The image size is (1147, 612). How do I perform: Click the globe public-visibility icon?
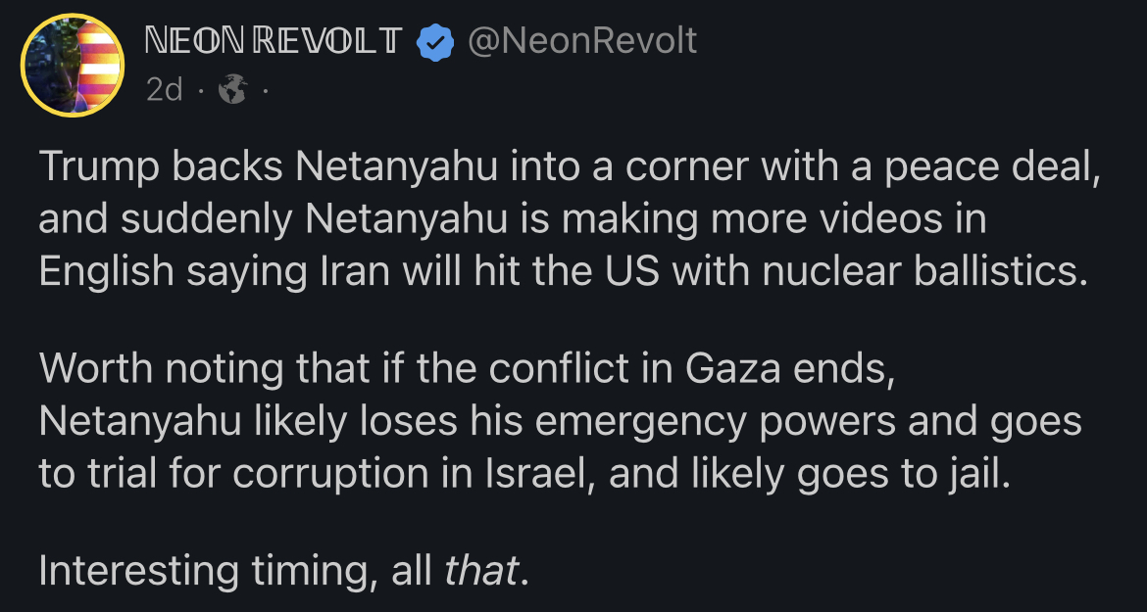click(x=233, y=91)
